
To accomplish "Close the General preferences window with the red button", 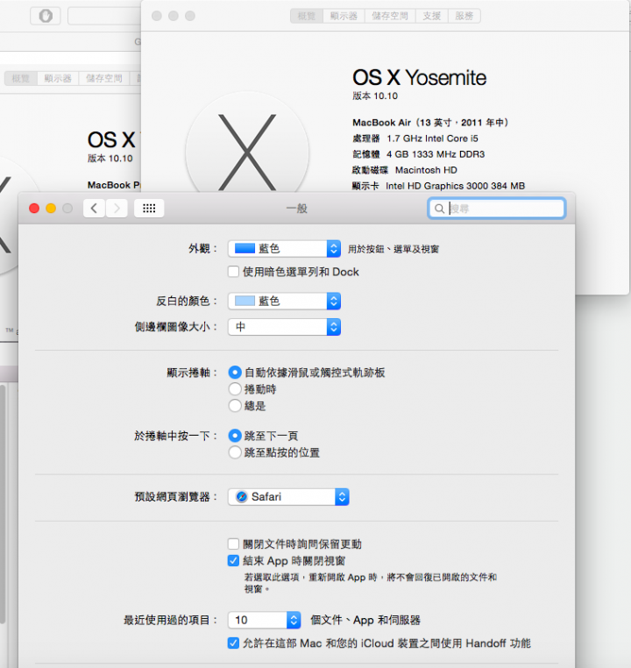I will 34,209.
